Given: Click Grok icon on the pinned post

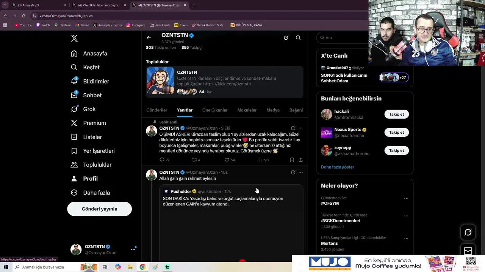Looking at the screenshot, I should [x=293, y=128].
